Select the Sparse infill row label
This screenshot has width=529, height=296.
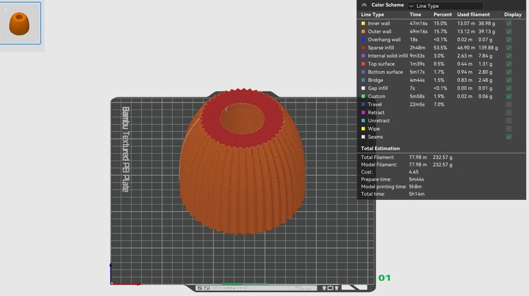pyautogui.click(x=381, y=47)
